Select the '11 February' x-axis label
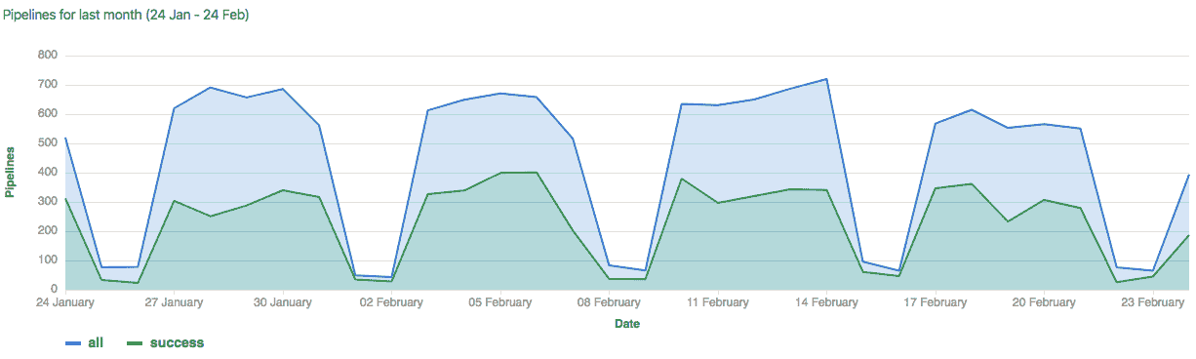The width and height of the screenshot is (1196, 359). click(x=718, y=302)
